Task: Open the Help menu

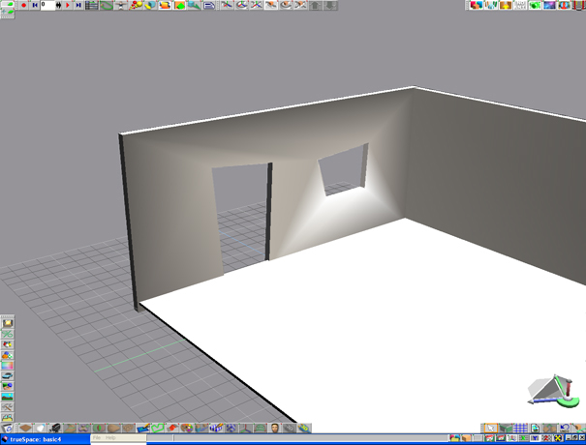Action: pos(110,438)
